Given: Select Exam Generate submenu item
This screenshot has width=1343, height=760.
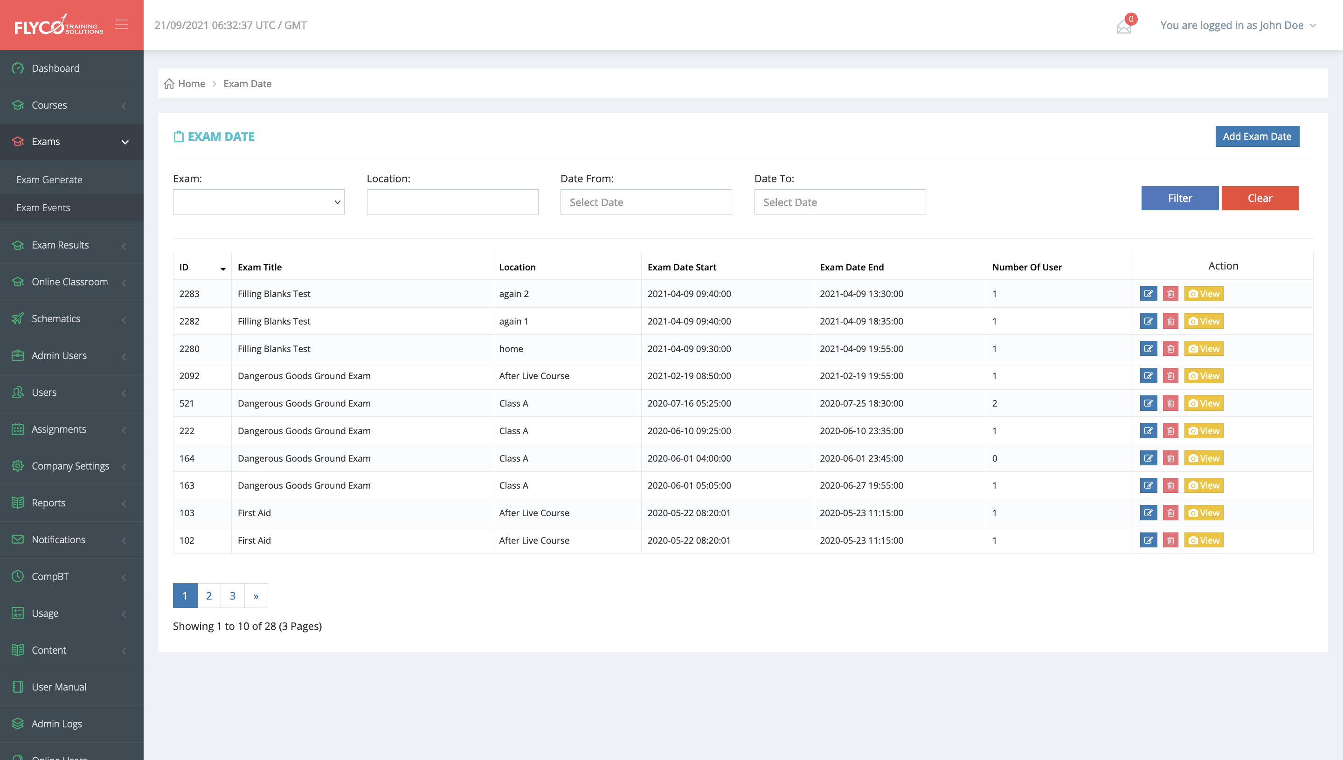Looking at the screenshot, I should 71,180.
